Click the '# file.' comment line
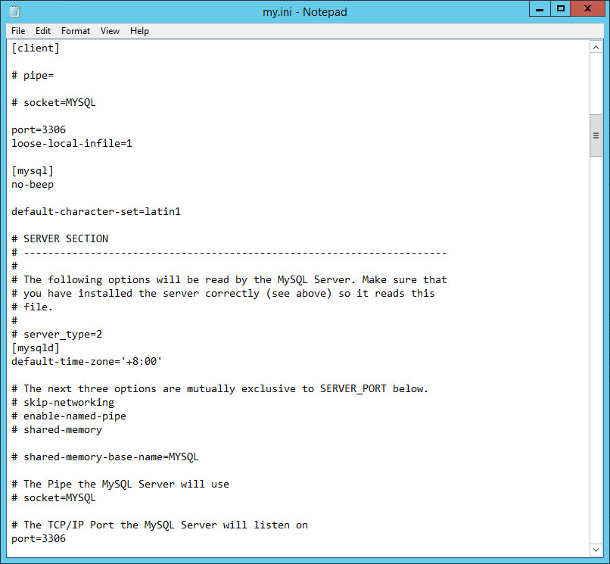Viewport: 610px width, 564px height. point(32,307)
